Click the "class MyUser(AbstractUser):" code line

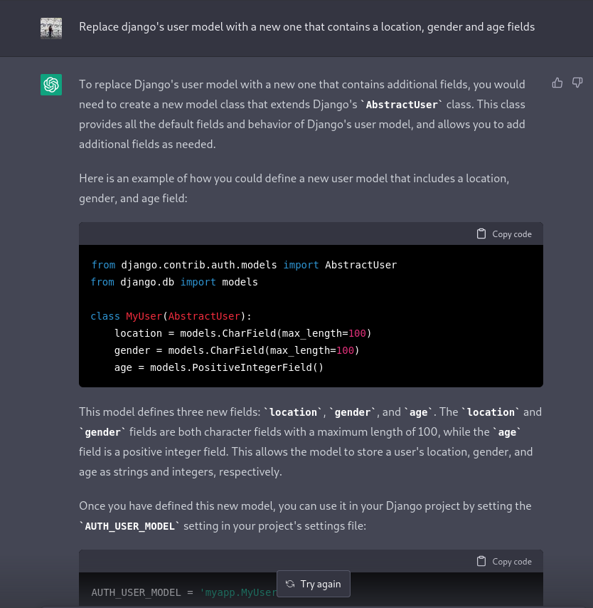(171, 316)
